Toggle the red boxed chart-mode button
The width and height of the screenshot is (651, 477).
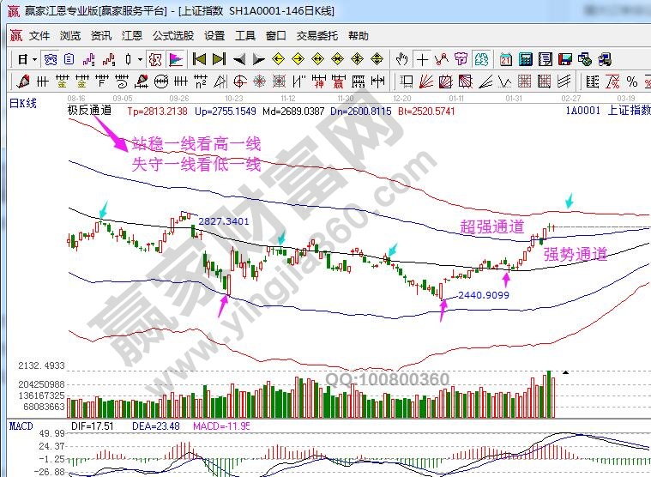tap(155, 59)
